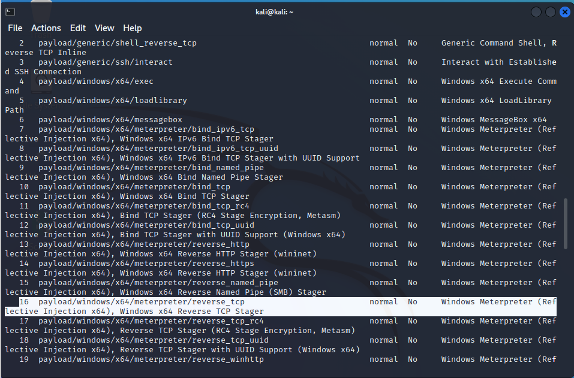This screenshot has height=378, width=574.
Task: Click the meterpreter/reverse_named_pipe payload line
Action: (x=158, y=283)
